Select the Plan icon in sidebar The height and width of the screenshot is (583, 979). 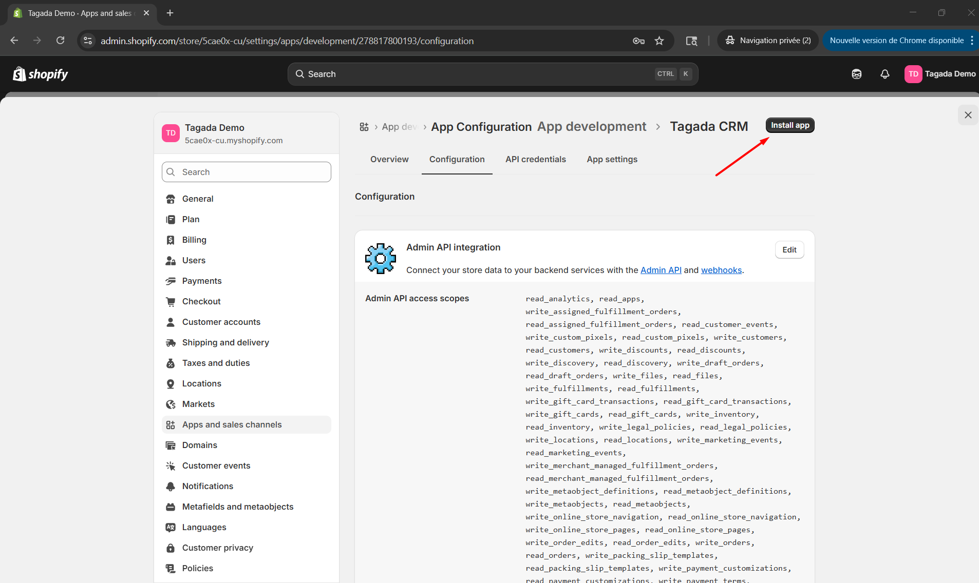(x=171, y=220)
